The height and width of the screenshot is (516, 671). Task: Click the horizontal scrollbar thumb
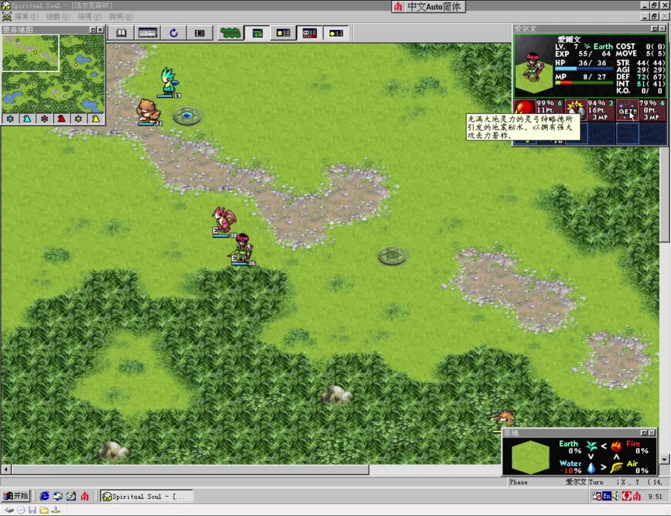[190, 470]
